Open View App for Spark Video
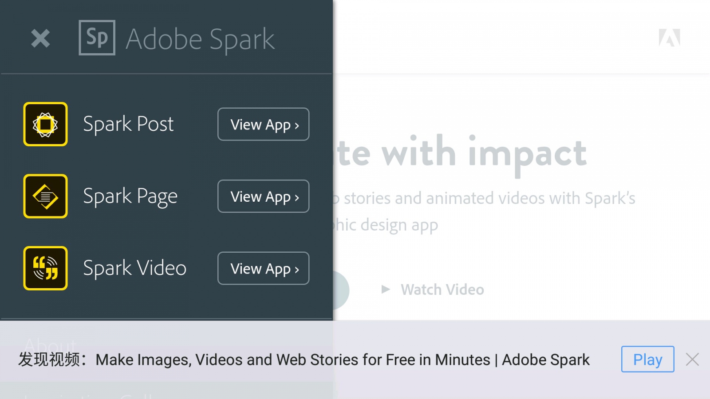710x399 pixels. point(263,269)
